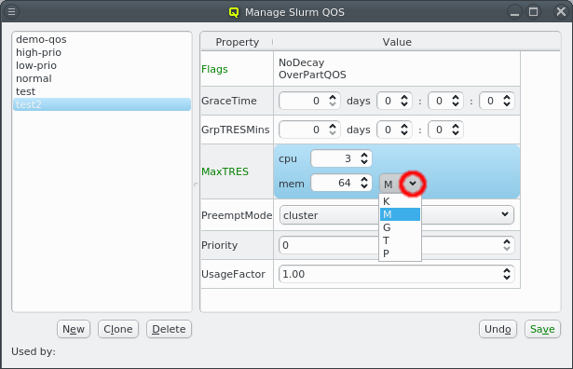Minimize the Manage Slurm QOS window
The width and height of the screenshot is (573, 369).
tap(514, 12)
